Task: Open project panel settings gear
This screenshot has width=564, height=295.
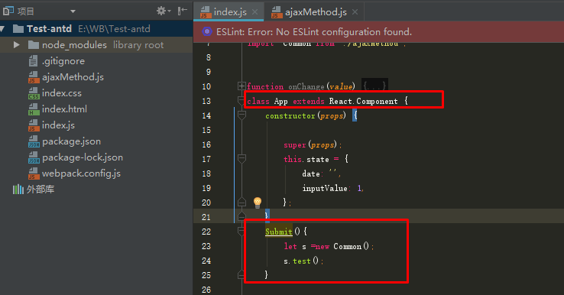Action: (163, 11)
